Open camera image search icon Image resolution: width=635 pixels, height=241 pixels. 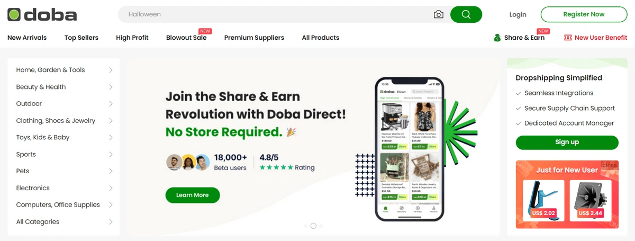pyautogui.click(x=438, y=14)
